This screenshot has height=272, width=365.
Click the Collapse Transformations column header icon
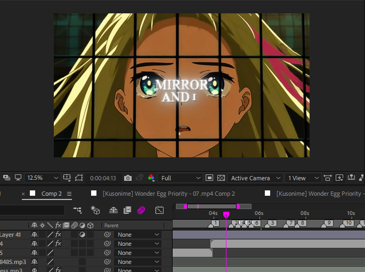43,226
